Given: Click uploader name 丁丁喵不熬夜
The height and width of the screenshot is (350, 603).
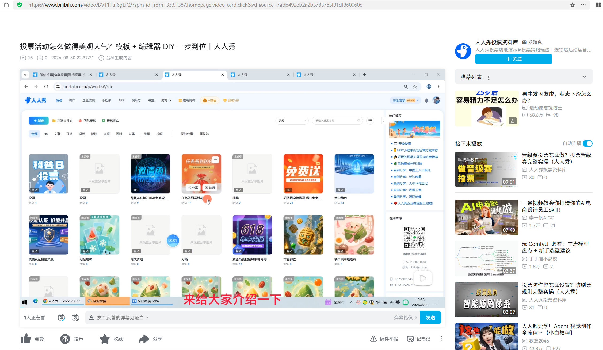Looking at the screenshot, I should [x=543, y=259].
